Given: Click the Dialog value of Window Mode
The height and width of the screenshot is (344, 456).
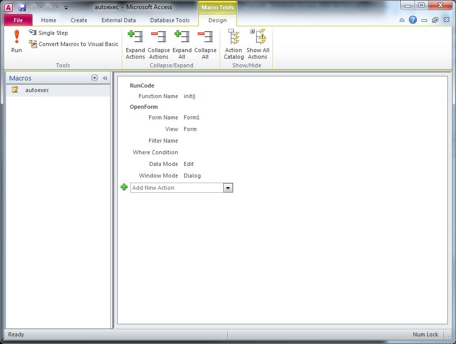Looking at the screenshot, I should [192, 176].
